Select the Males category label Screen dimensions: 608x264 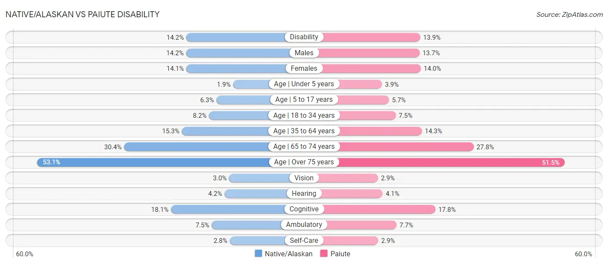tap(304, 53)
